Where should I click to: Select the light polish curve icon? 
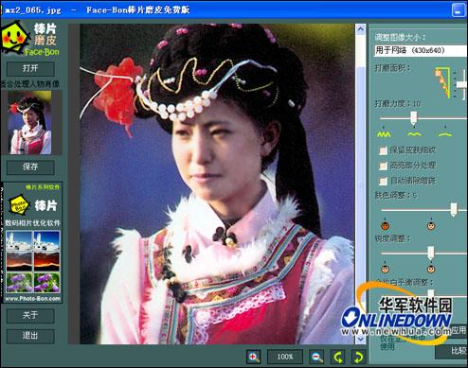(x=444, y=134)
